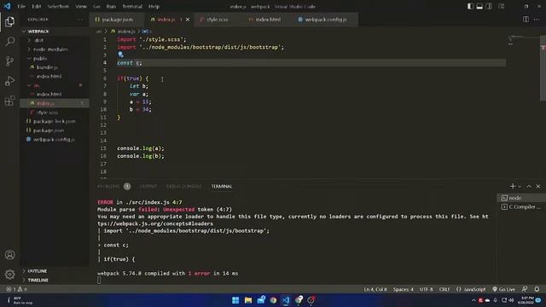Screen dimensions: 546x307
Task: Toggle the secondary side bar
Action: pos(489,6)
